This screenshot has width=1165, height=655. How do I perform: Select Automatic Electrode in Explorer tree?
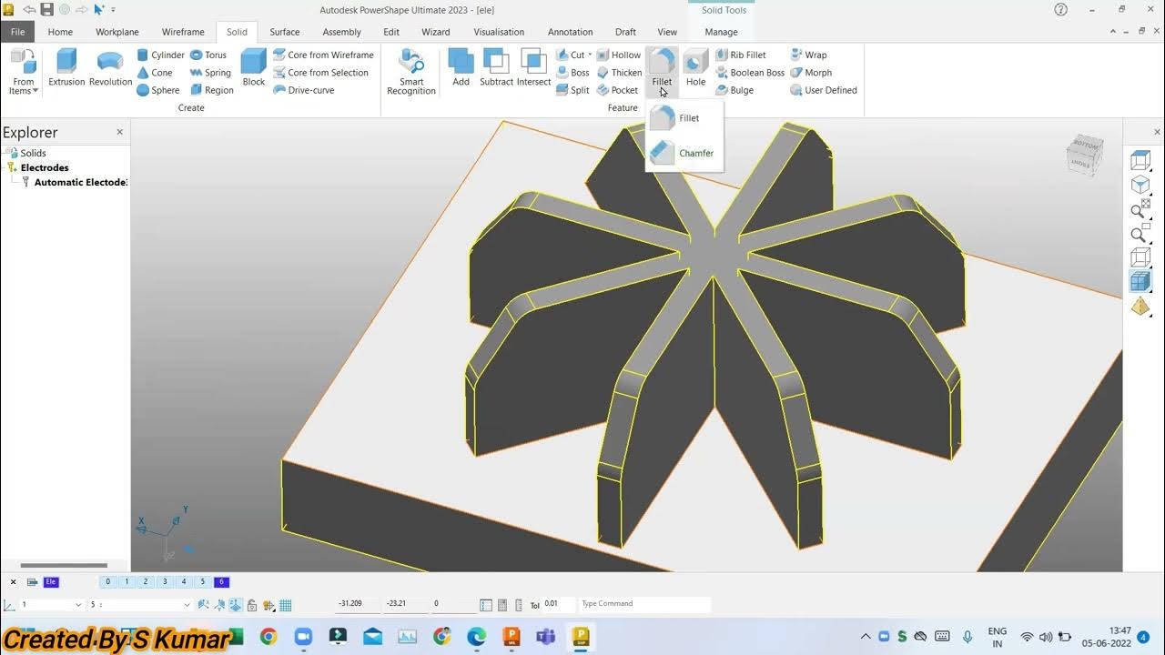80,182
